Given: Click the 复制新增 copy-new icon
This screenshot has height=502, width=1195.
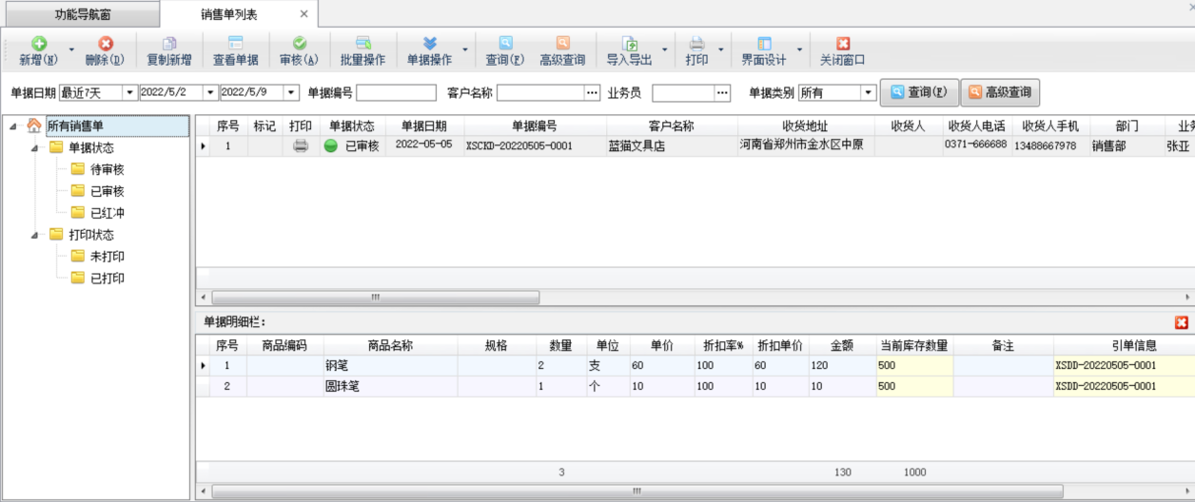Looking at the screenshot, I should click(x=169, y=44).
